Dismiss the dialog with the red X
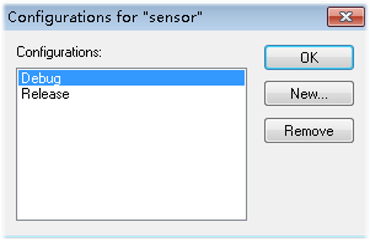 click(x=346, y=17)
